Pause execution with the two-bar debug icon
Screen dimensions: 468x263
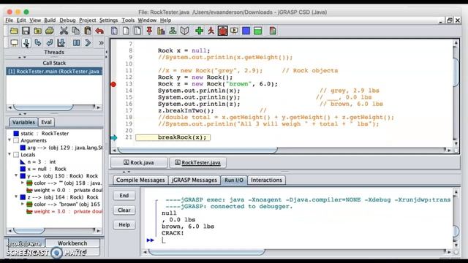point(76,43)
